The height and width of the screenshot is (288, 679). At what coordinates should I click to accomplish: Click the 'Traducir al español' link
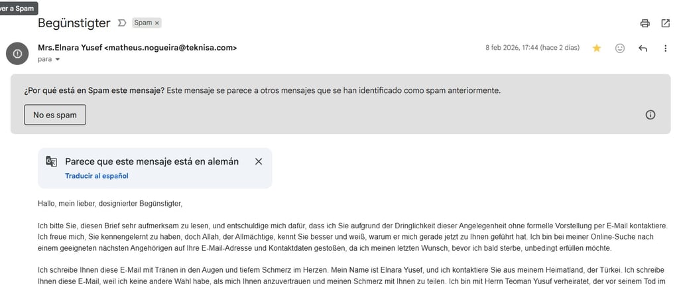pos(97,176)
